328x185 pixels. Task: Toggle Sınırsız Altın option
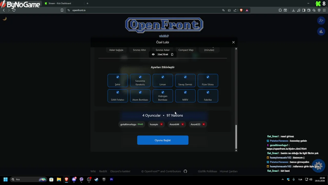coord(139,50)
